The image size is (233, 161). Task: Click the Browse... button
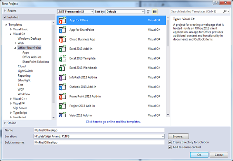178,136
